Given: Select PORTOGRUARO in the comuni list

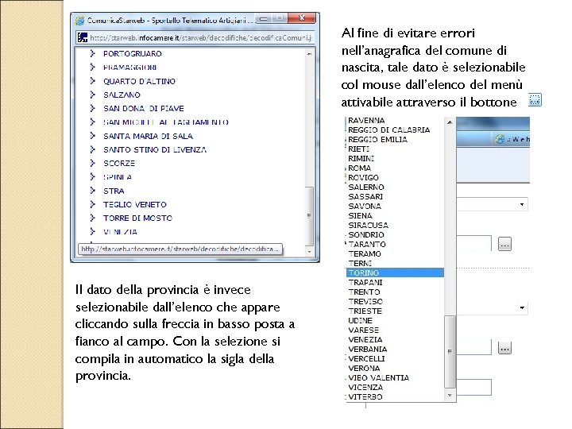Looking at the screenshot, I should click(133, 54).
